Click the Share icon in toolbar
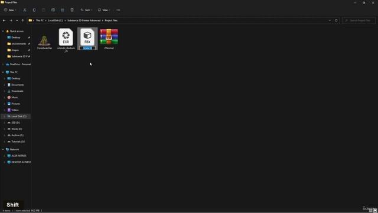The width and height of the screenshot is (378, 213). 63,10
